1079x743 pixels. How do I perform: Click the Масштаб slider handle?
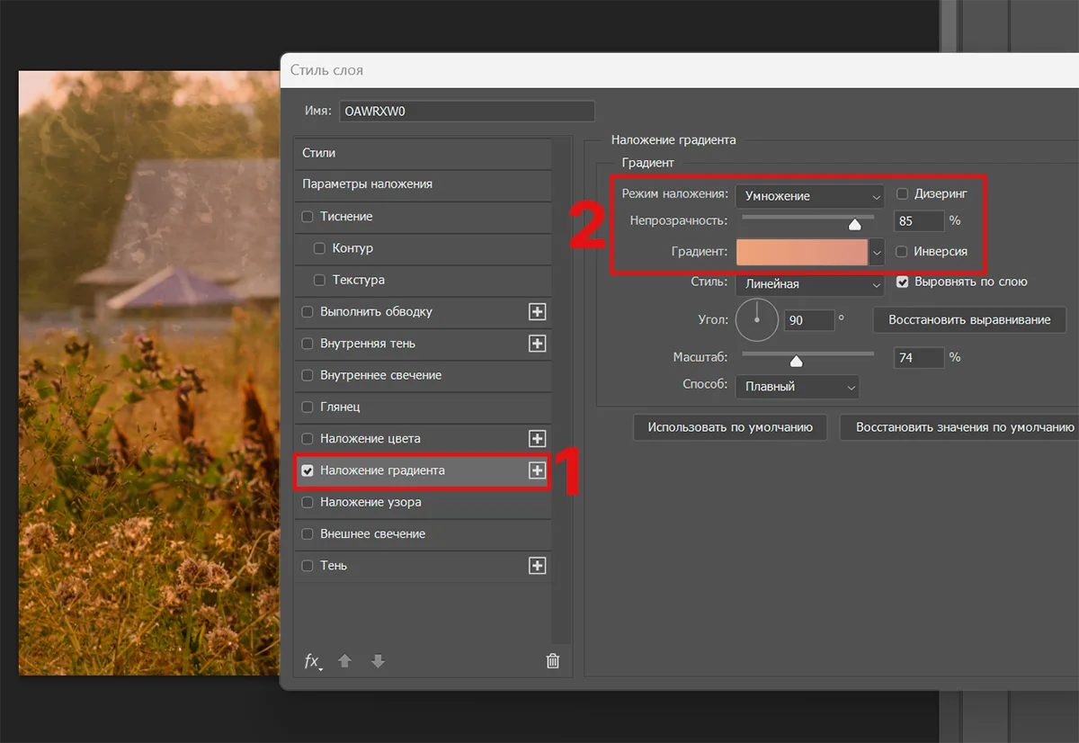(796, 362)
